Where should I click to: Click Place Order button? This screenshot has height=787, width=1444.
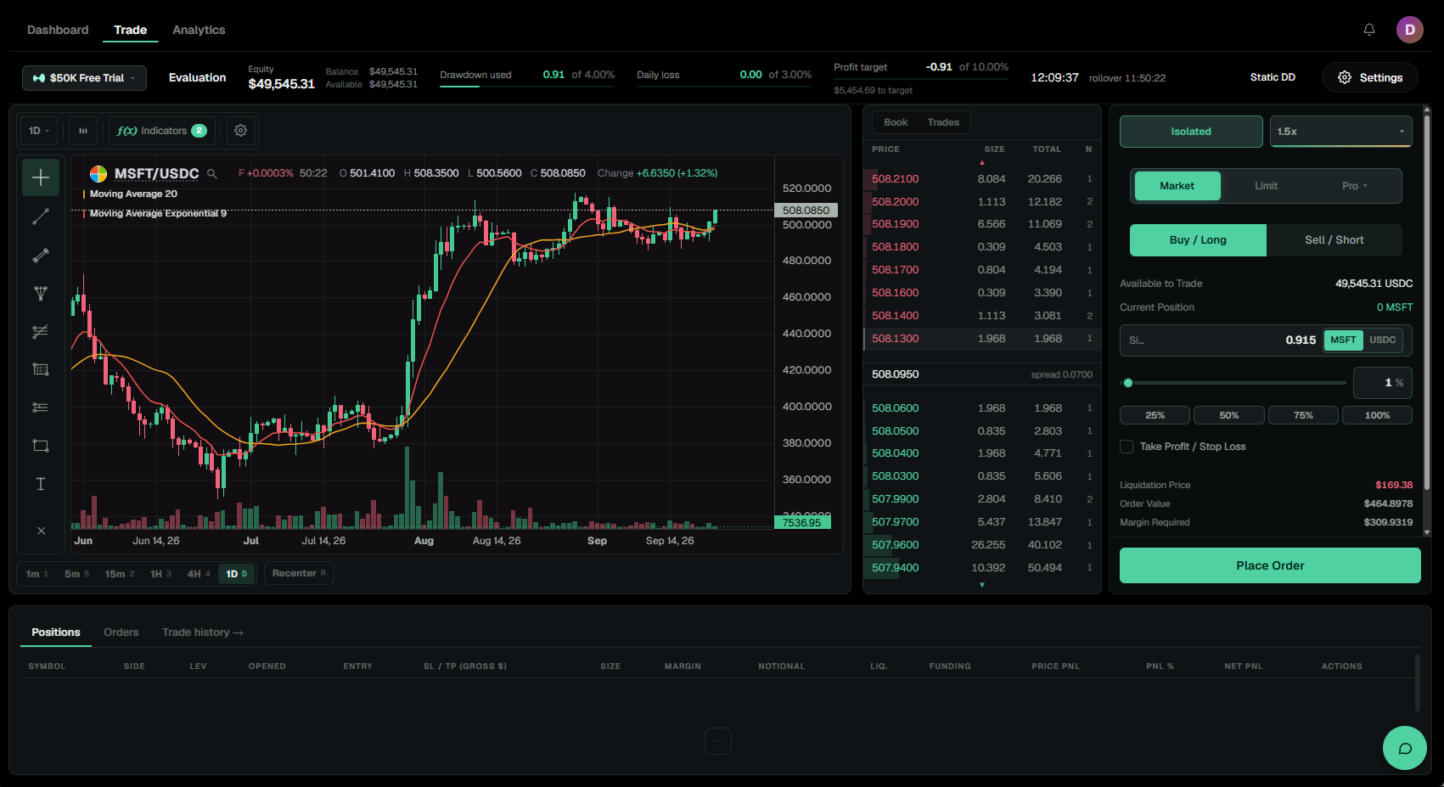click(x=1270, y=565)
